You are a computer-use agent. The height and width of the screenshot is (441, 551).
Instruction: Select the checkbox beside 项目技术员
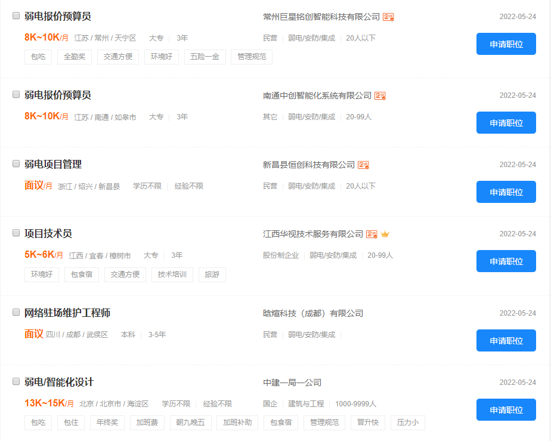[x=16, y=233]
